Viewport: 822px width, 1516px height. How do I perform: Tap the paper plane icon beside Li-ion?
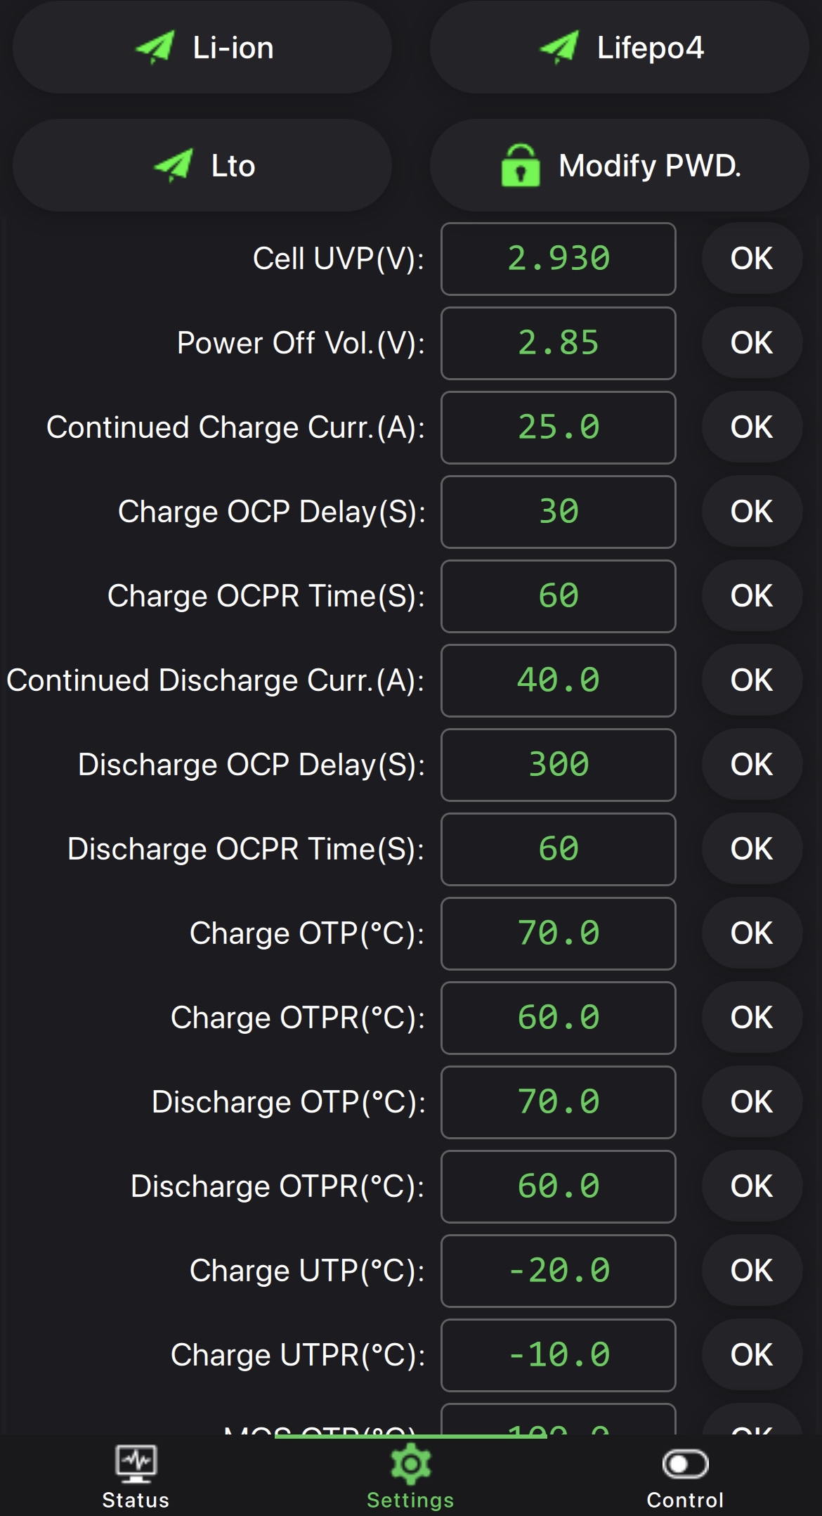(x=155, y=48)
